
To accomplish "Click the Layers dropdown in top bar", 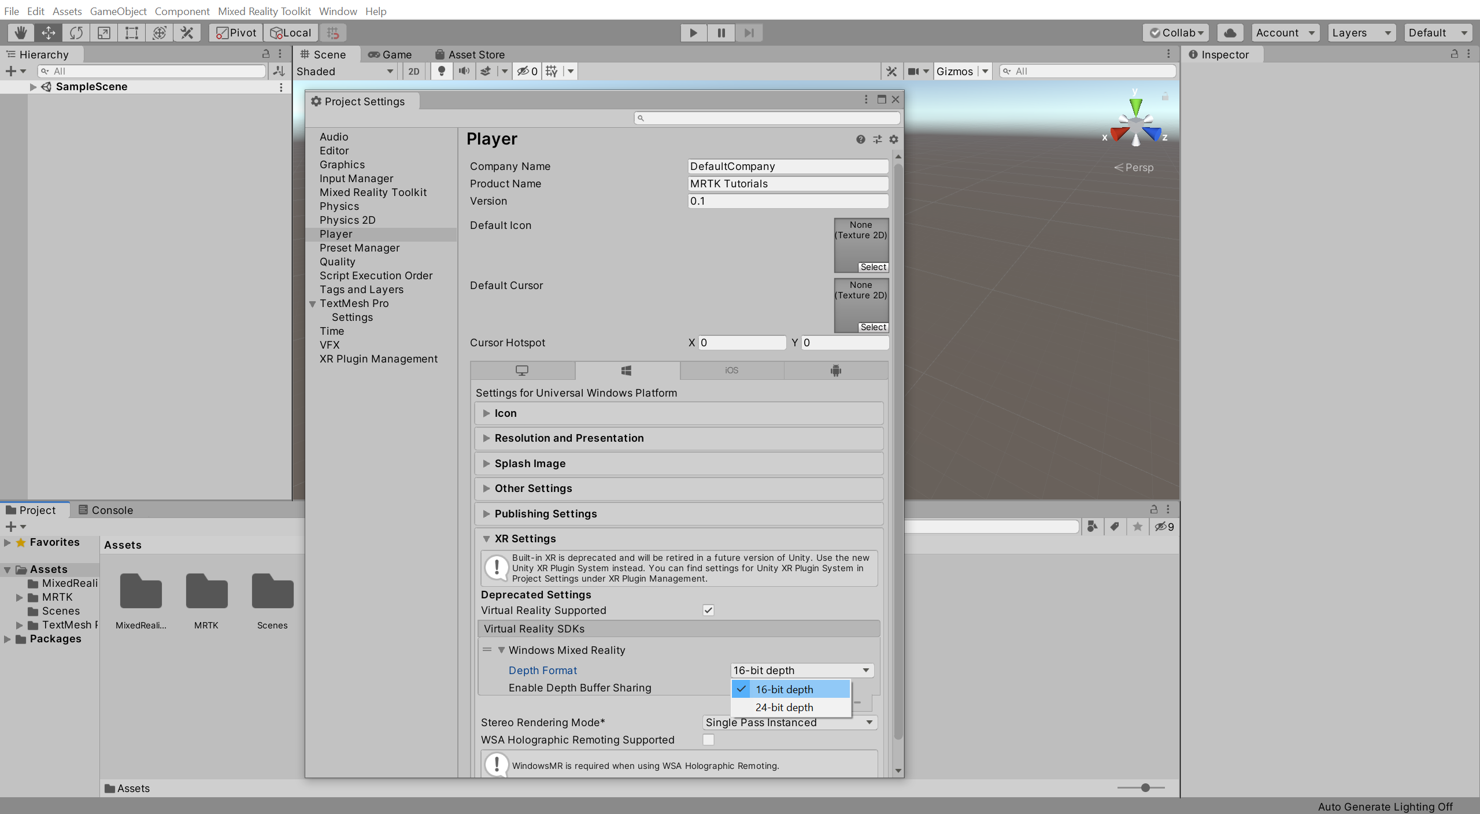I will point(1361,32).
